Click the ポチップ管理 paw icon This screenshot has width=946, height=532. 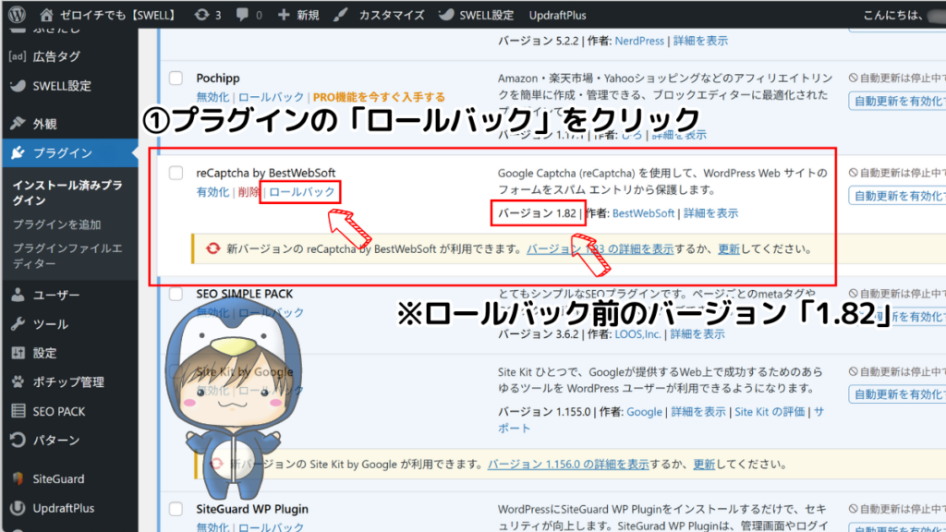[18, 381]
